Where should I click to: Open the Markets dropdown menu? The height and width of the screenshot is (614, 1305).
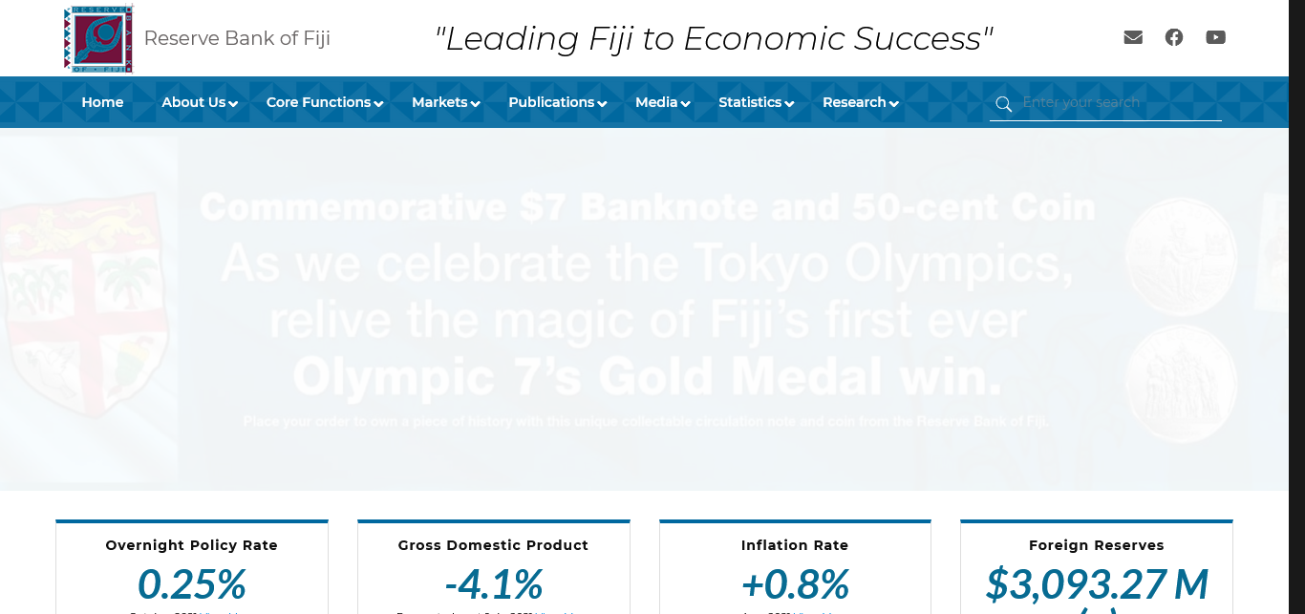coord(445,102)
